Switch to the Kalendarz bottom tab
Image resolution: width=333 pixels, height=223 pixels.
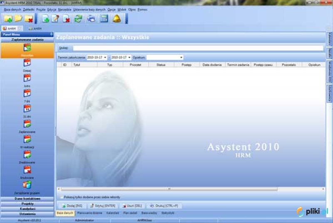(x=112, y=213)
